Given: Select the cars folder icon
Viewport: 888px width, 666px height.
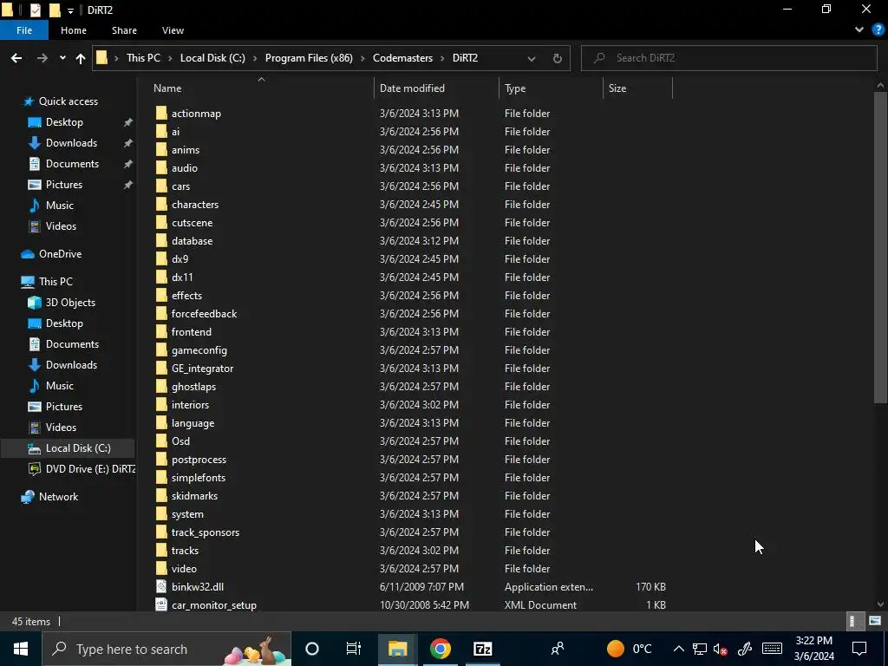Looking at the screenshot, I should click(161, 186).
